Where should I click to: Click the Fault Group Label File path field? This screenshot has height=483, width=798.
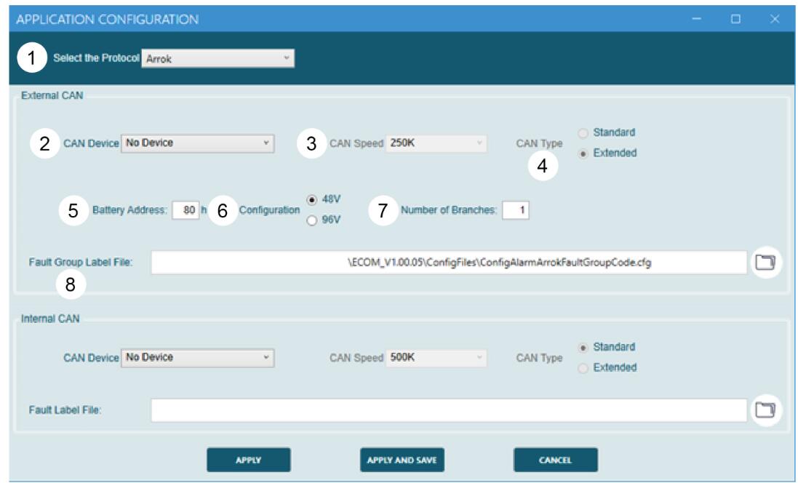[x=449, y=263]
